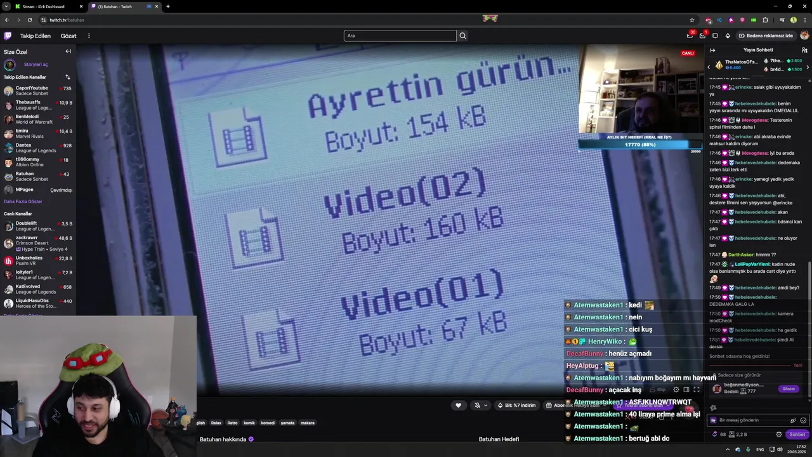This screenshot has width=812, height=457.
Task: Click the ENG language indicator in taskbar
Action: 760,449
